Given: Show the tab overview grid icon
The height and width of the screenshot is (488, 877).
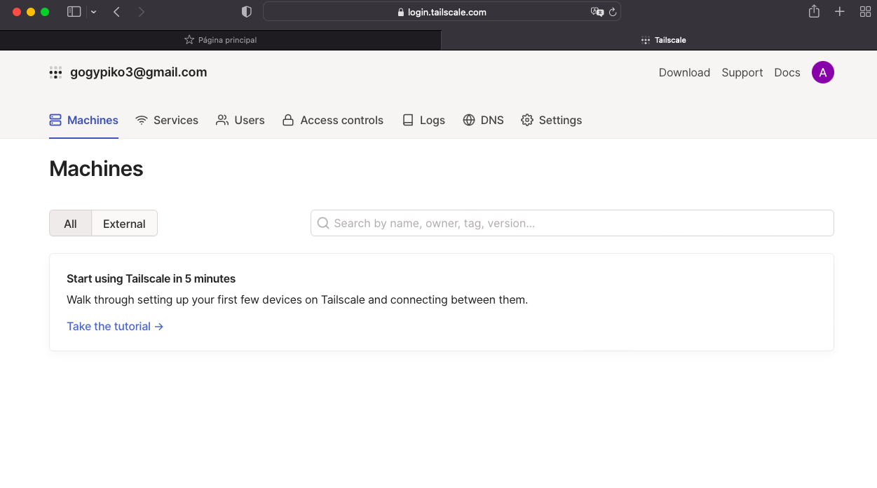Looking at the screenshot, I should coord(865,12).
